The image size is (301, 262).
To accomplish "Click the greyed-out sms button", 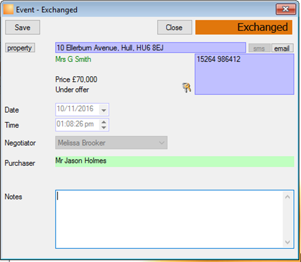I will [259, 48].
